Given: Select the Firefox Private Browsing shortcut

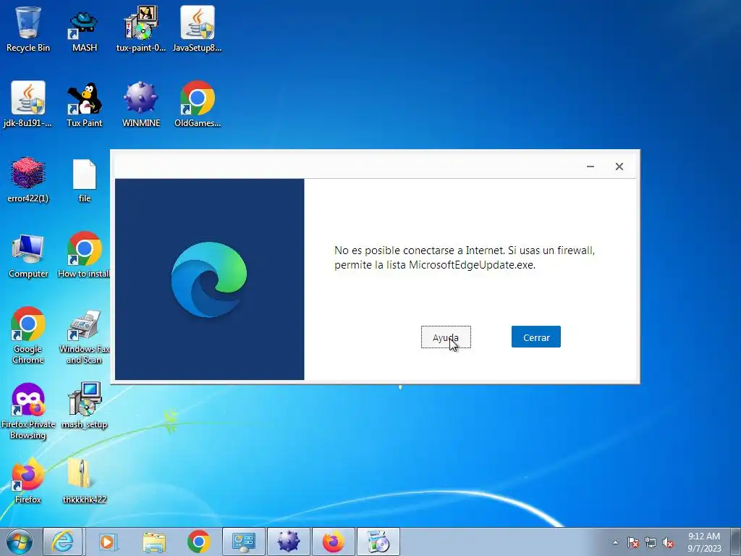Looking at the screenshot, I should pos(28,410).
